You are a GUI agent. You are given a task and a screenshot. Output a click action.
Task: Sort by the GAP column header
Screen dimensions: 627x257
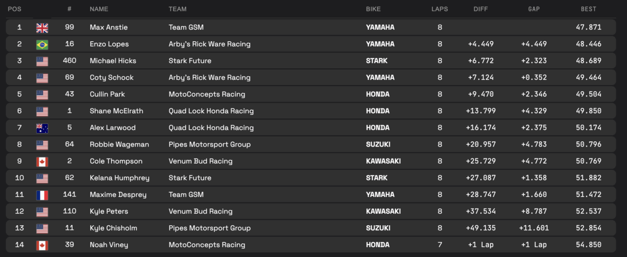pyautogui.click(x=533, y=9)
